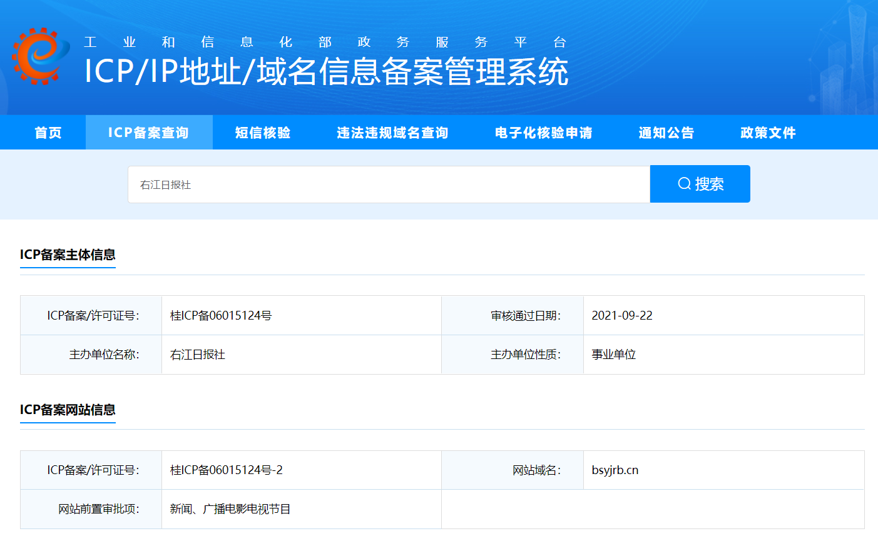Click the approval date 2021-09-22
This screenshot has width=878, height=541.
coord(622,316)
